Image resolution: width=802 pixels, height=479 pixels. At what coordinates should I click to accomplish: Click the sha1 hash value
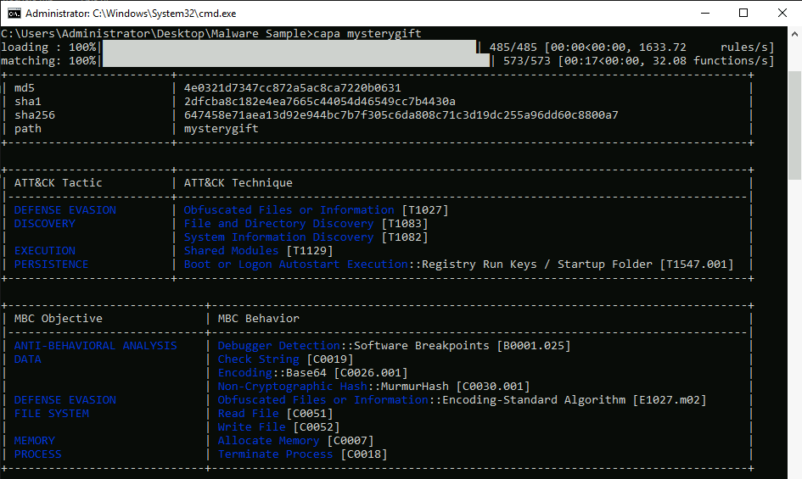[x=320, y=101]
